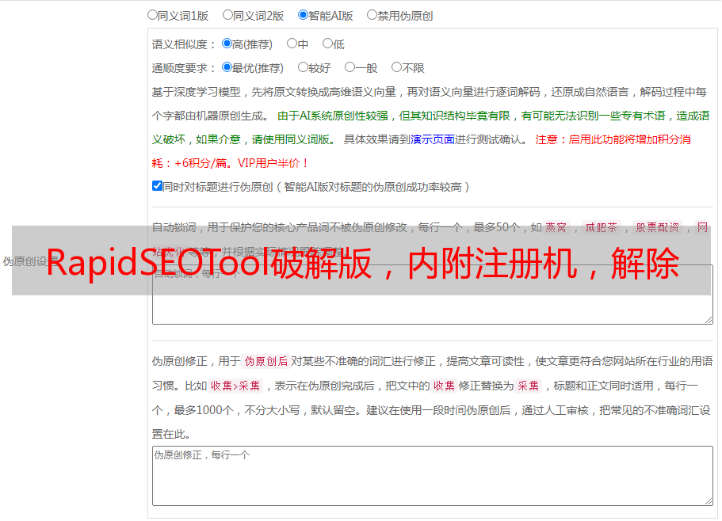The image size is (722, 521).
Task: Click the red 注意 warning text
Action: pos(421,151)
